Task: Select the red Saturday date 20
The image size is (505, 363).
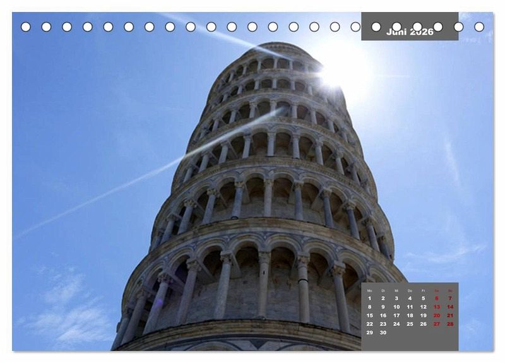Action: click(x=437, y=315)
